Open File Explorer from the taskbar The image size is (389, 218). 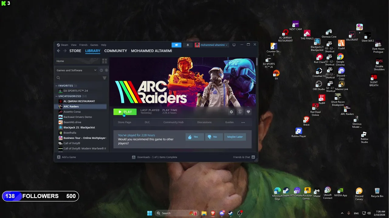(x=204, y=213)
